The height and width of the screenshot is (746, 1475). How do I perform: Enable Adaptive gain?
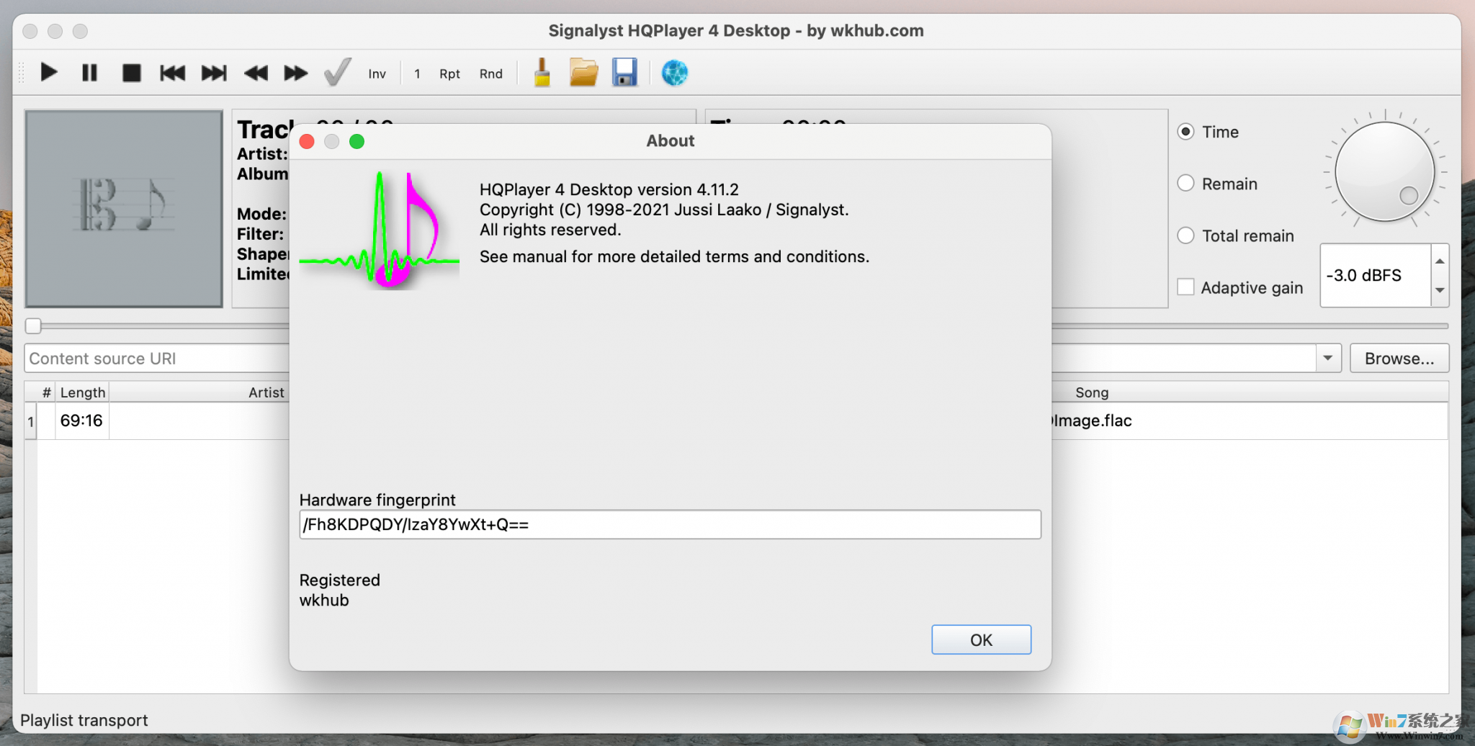pyautogui.click(x=1185, y=286)
